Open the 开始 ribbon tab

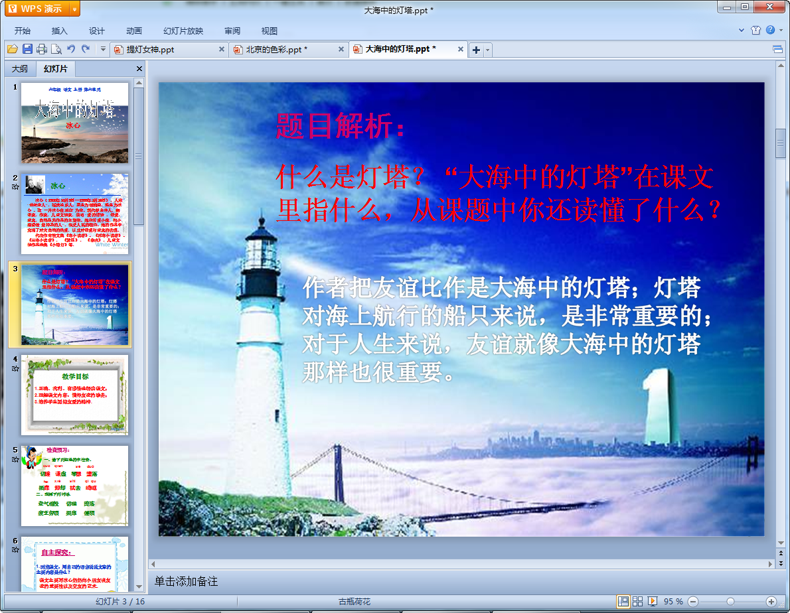point(23,31)
